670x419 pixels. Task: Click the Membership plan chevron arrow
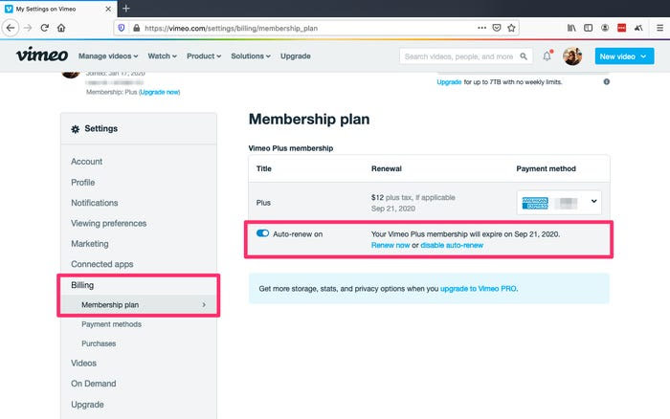(x=204, y=304)
